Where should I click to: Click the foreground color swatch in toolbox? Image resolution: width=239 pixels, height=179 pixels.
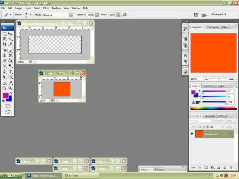pos(6,95)
